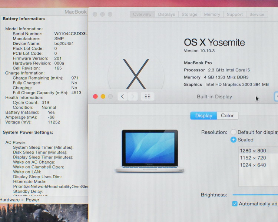Click Hardware Revision value 000a
The height and width of the screenshot is (222, 278).
click(59, 63)
